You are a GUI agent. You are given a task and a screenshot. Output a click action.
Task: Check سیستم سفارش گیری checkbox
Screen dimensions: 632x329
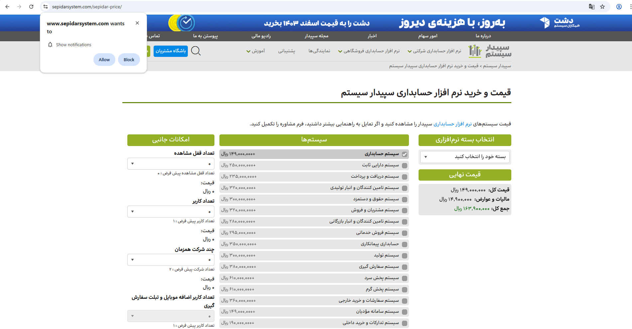click(x=405, y=267)
